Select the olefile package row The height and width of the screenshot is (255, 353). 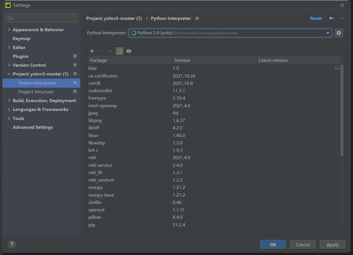pos(214,202)
